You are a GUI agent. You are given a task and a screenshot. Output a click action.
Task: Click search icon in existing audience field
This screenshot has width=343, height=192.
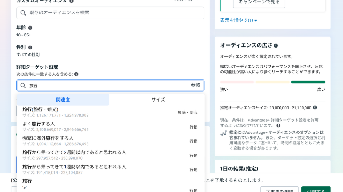(23, 13)
